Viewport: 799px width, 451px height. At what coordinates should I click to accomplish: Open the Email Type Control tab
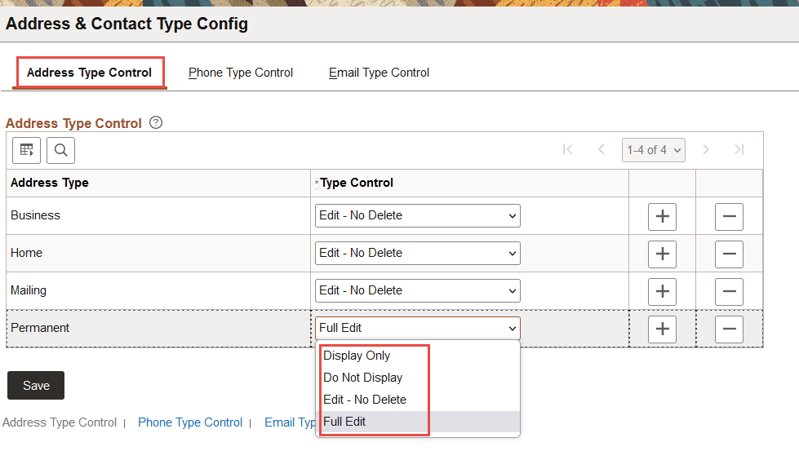[379, 73]
